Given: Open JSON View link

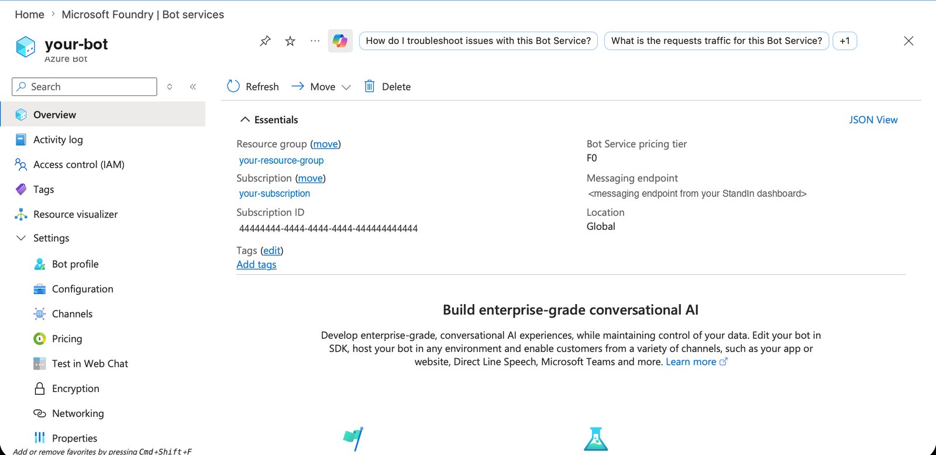Looking at the screenshot, I should 873,120.
